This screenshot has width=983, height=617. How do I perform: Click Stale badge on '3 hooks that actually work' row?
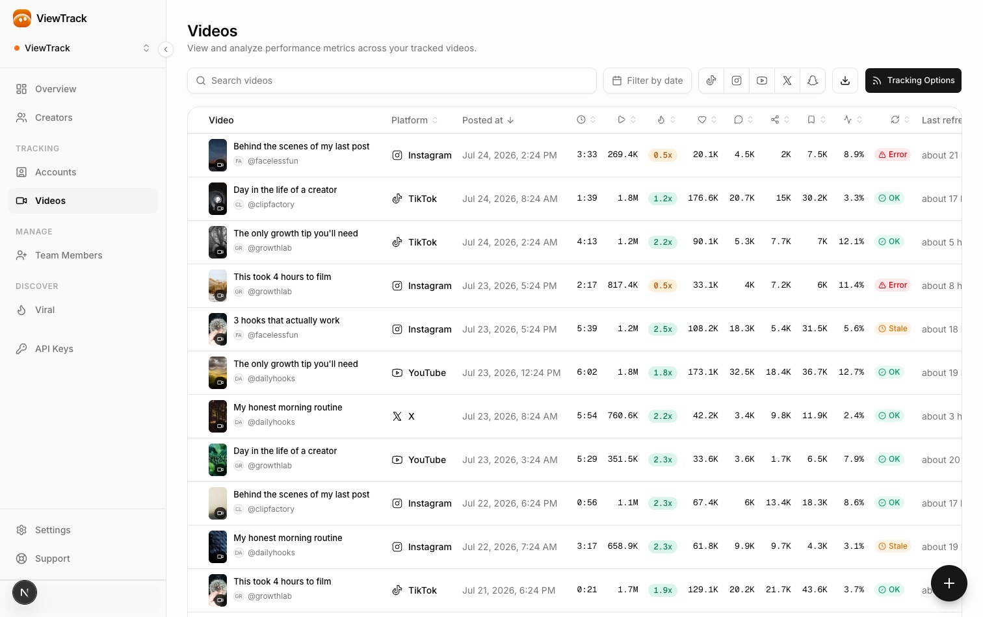[x=893, y=329]
